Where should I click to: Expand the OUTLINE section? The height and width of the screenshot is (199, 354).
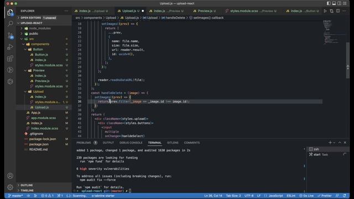point(44,185)
